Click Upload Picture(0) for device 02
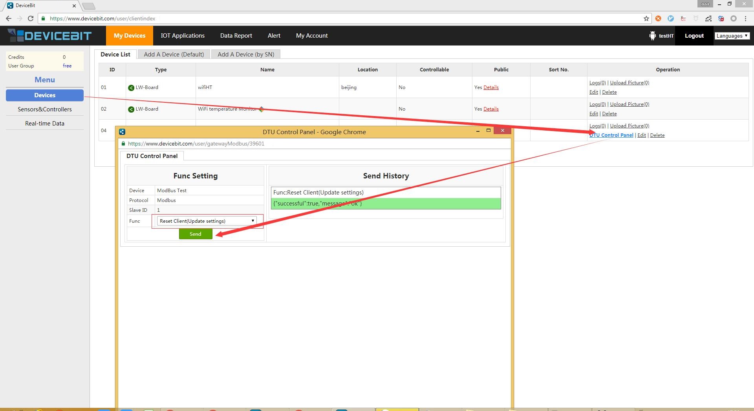Image resolution: width=754 pixels, height=411 pixels. click(630, 104)
